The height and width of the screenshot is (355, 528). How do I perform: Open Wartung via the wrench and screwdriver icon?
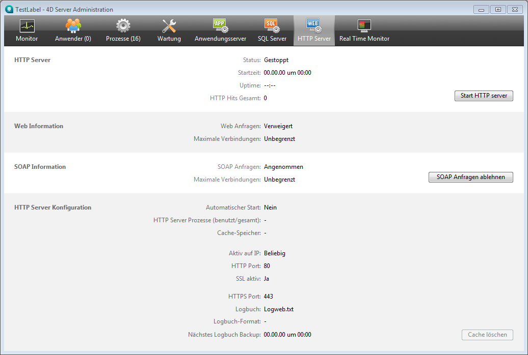point(169,25)
